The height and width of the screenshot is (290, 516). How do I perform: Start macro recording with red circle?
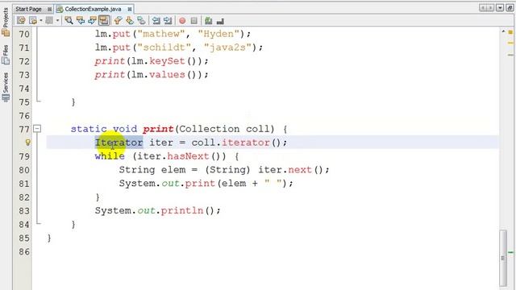(182, 21)
